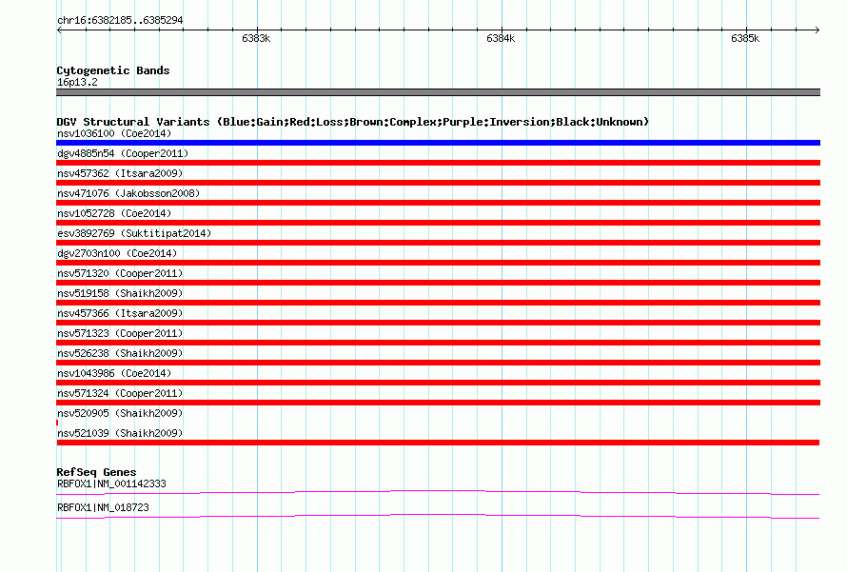Click the 6384k ruler tick label

click(501, 38)
